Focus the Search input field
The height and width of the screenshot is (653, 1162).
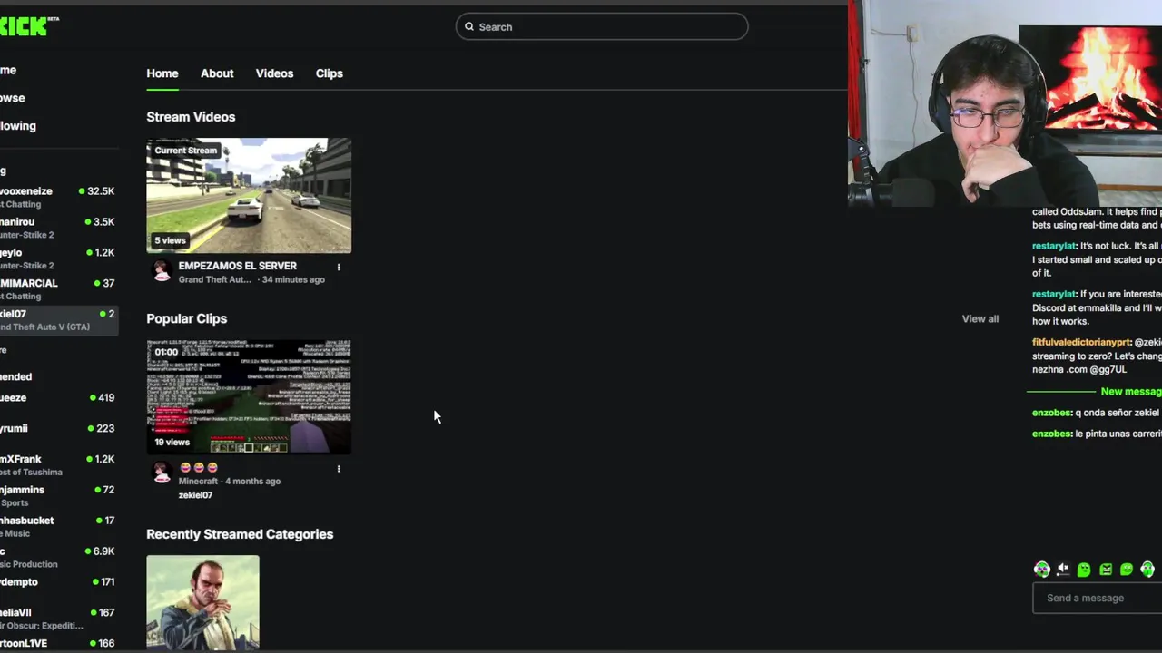coord(602,26)
